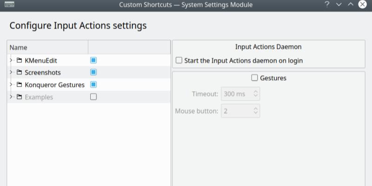Toggle the Gestures checkbox
This screenshot has width=372, height=186.
[254, 78]
